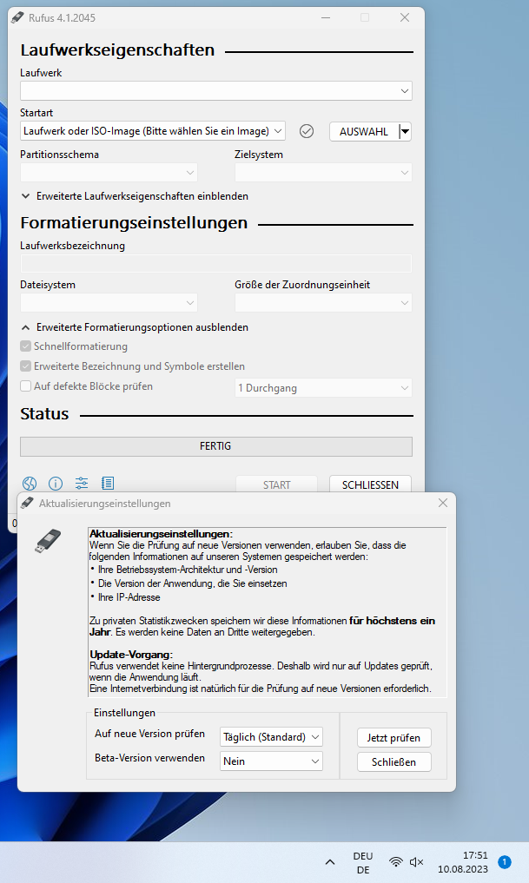The height and width of the screenshot is (883, 529).
Task: Click Schließen in the update dialog
Action: 393,762
